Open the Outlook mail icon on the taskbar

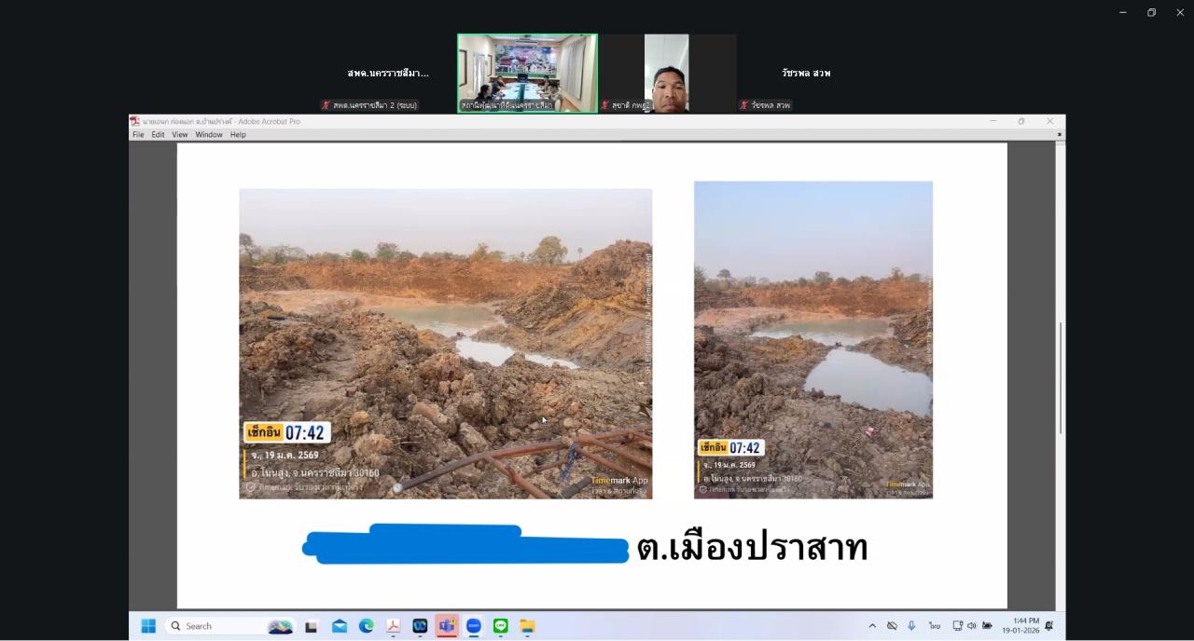point(339,626)
